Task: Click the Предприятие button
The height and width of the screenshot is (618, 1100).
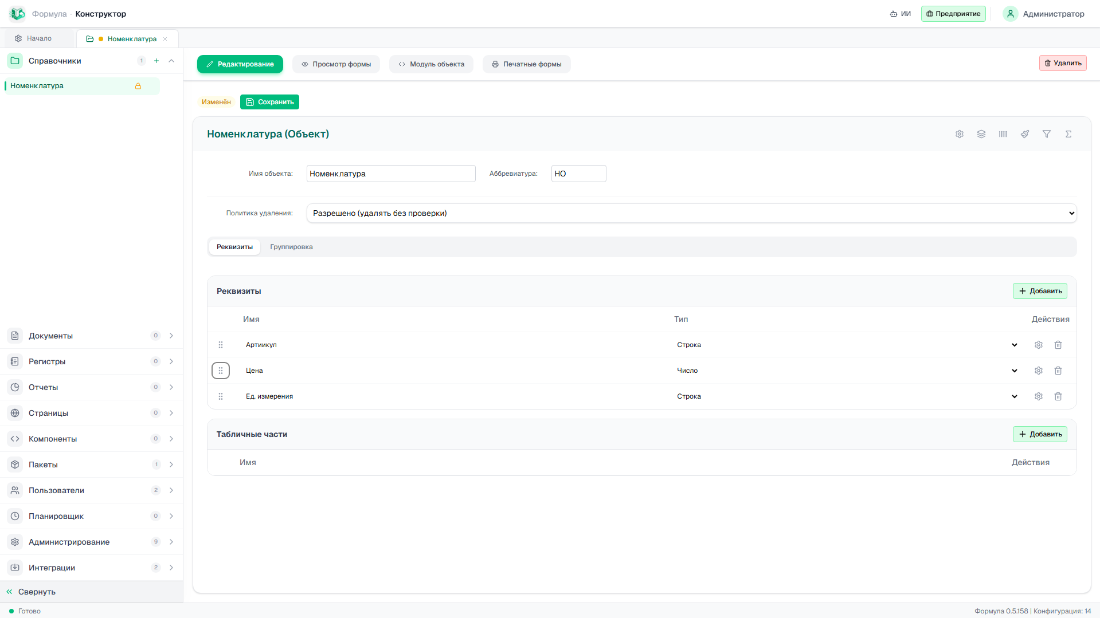Action: [953, 14]
